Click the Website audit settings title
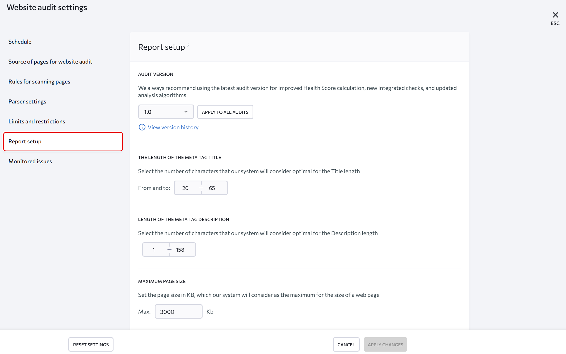566x354 pixels. pos(47,7)
